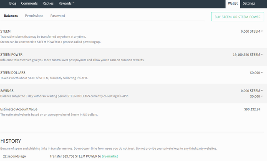Click Buy Steem or Steem Power button

[x=237, y=17]
